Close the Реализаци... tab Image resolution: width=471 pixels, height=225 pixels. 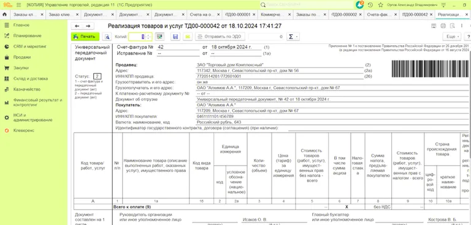(466, 15)
